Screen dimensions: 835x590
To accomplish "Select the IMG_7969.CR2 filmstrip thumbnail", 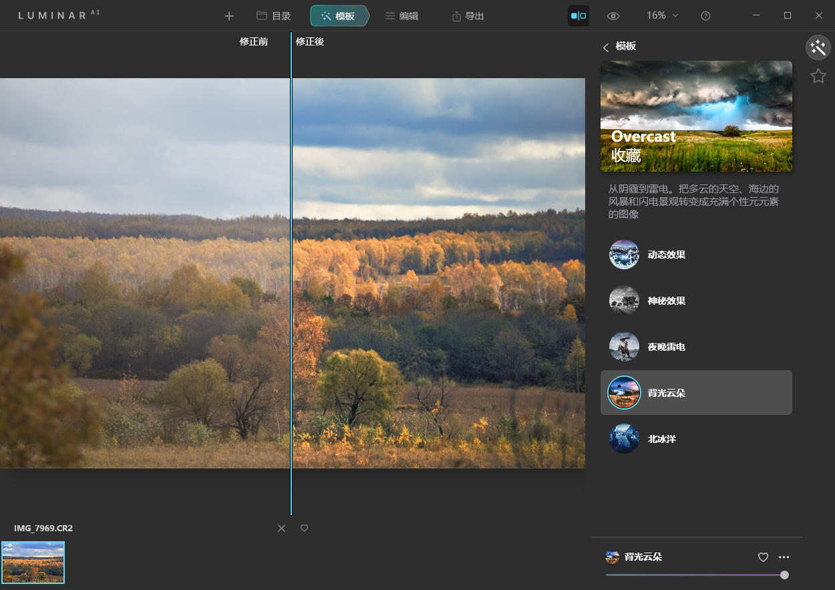I will coord(33,562).
